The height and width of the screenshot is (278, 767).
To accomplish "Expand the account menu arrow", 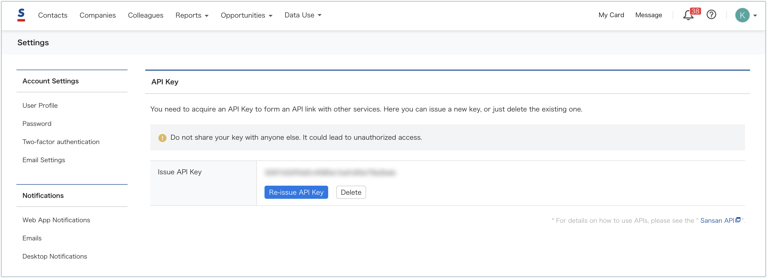I will (755, 15).
